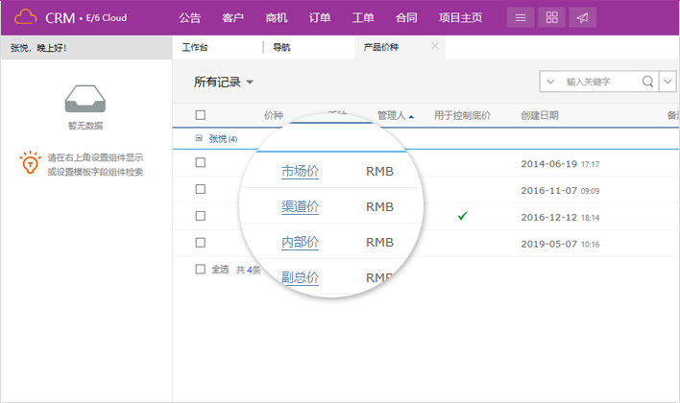Close the 产品价种 tab
Viewport: 680px width, 403px height.
coord(435,46)
